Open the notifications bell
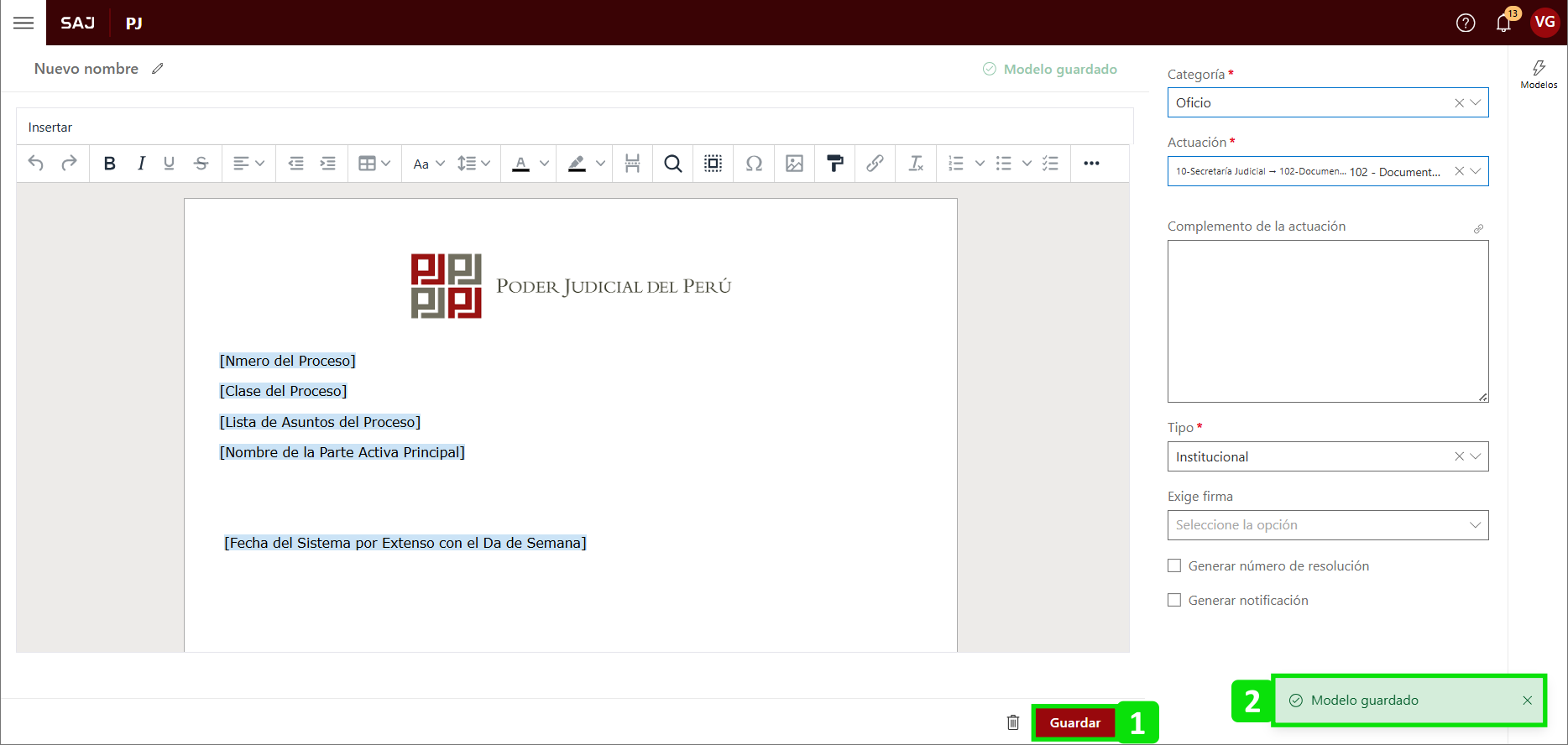This screenshot has height=745, width=1568. (1503, 23)
